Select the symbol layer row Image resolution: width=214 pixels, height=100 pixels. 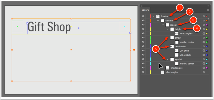(175, 59)
